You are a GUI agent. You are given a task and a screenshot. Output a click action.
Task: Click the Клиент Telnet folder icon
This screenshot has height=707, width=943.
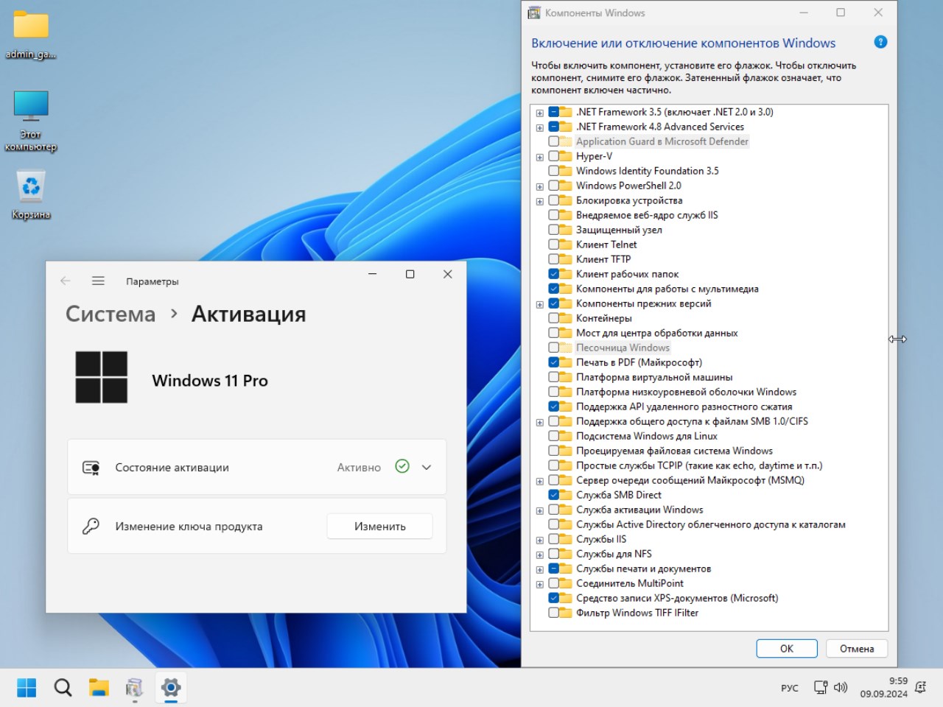tap(566, 245)
